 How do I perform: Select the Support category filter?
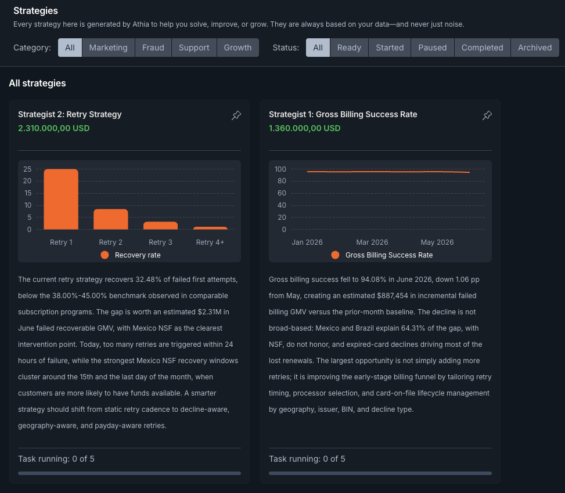tap(194, 48)
